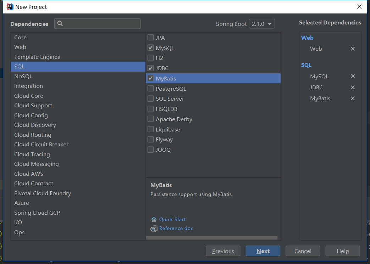
Task: Select the NoSQL category
Action: pos(23,76)
